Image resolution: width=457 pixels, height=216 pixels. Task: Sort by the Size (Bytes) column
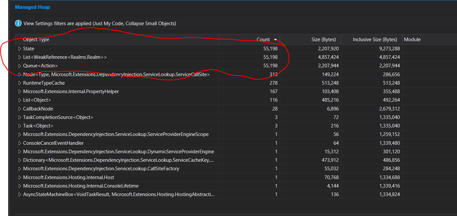point(323,39)
